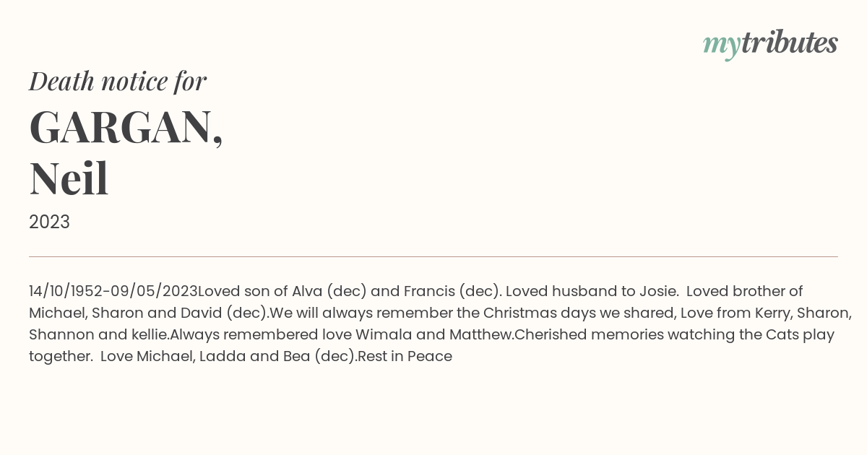The image size is (867, 455).
Task: Click the horizontal divider line
Action: pos(433,256)
